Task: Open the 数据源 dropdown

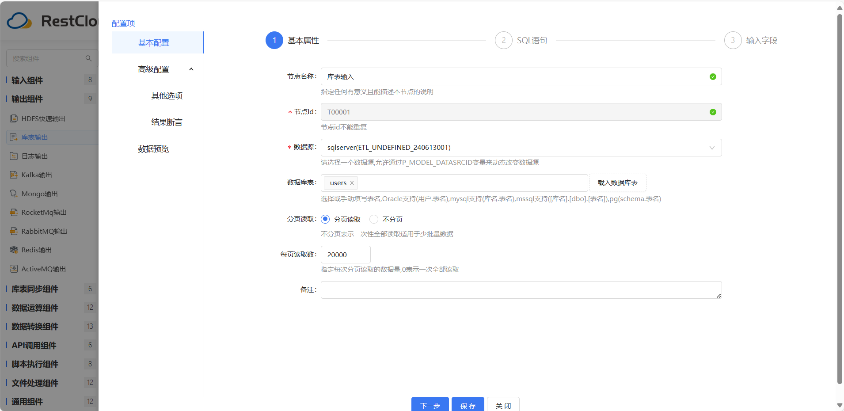Action: [x=521, y=148]
